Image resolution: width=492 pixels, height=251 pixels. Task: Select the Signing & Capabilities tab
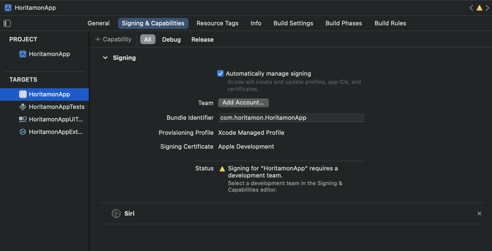click(153, 23)
